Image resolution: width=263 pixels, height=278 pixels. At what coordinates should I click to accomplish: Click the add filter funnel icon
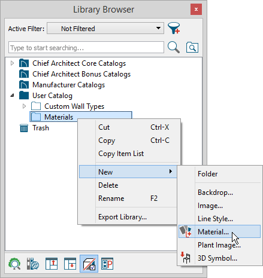pos(174,28)
